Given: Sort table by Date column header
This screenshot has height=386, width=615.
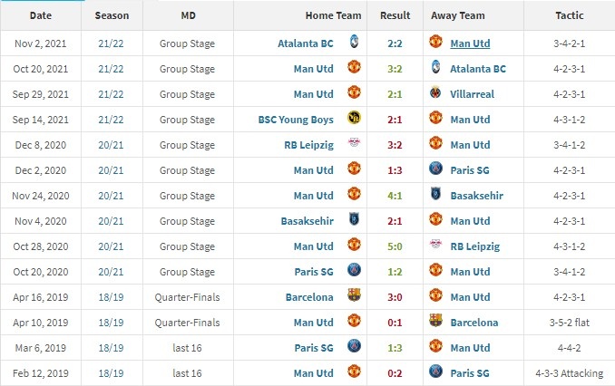Looking at the screenshot, I should pyautogui.click(x=41, y=15).
